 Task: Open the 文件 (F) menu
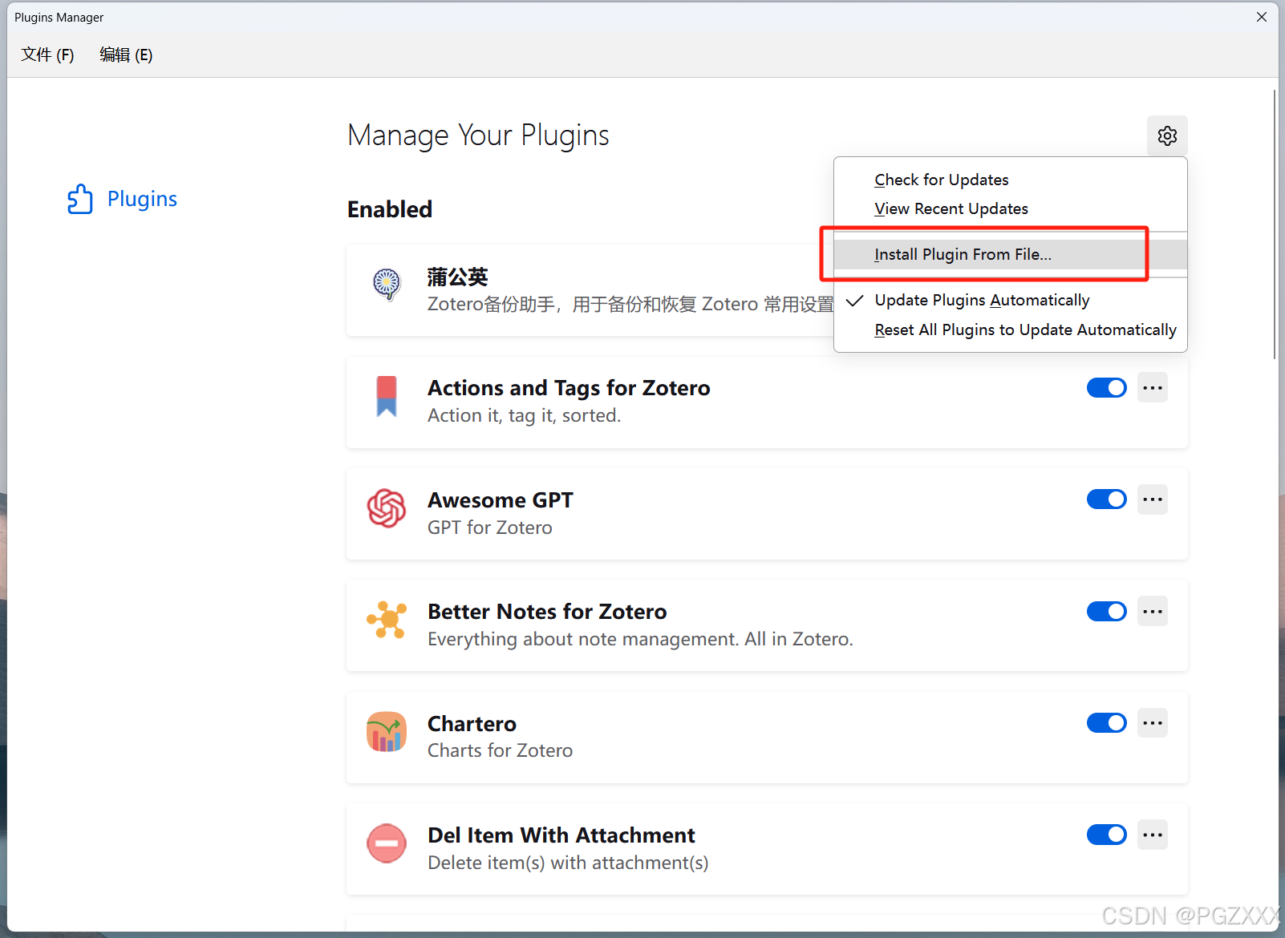click(47, 55)
